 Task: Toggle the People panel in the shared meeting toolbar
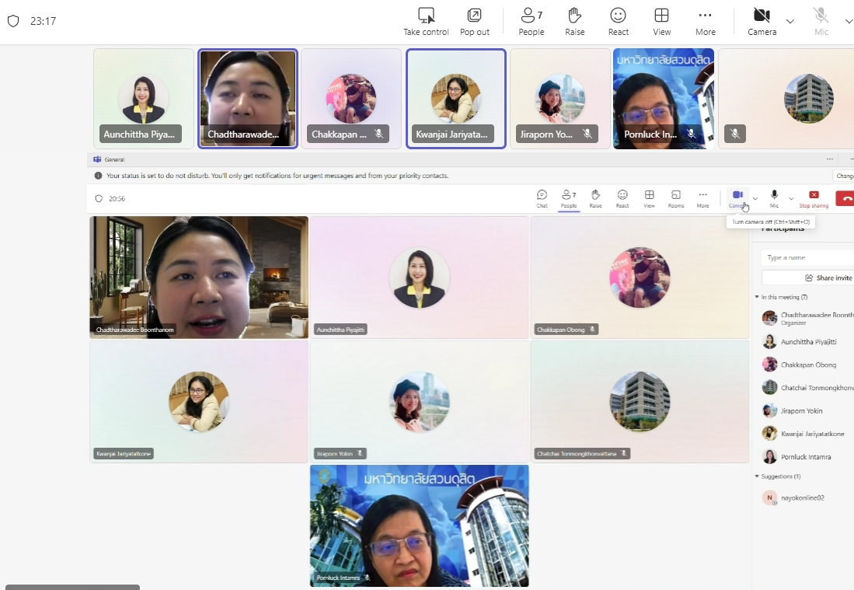pos(569,199)
